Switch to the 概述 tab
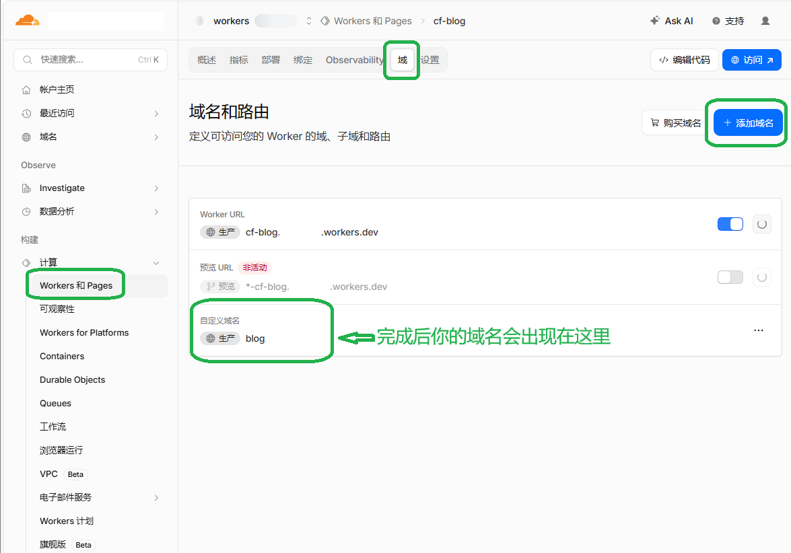The image size is (791, 553). 206,60
